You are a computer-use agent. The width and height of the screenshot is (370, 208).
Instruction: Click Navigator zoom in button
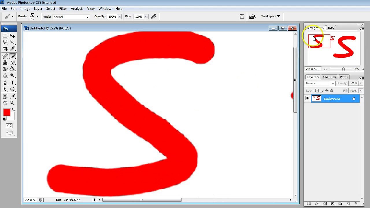pyautogui.click(x=356, y=69)
